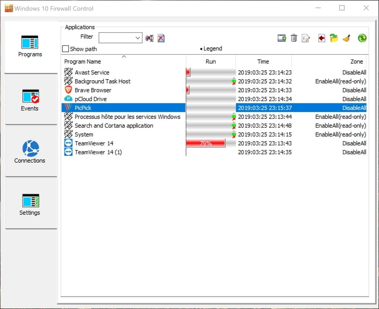The image size is (379, 309).
Task: Click the System row blocked status icon
Action: tap(234, 135)
